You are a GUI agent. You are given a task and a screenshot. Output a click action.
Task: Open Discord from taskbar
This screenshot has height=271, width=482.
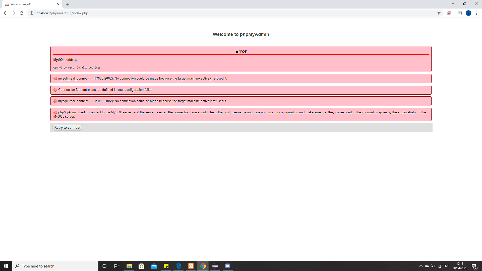click(228, 266)
